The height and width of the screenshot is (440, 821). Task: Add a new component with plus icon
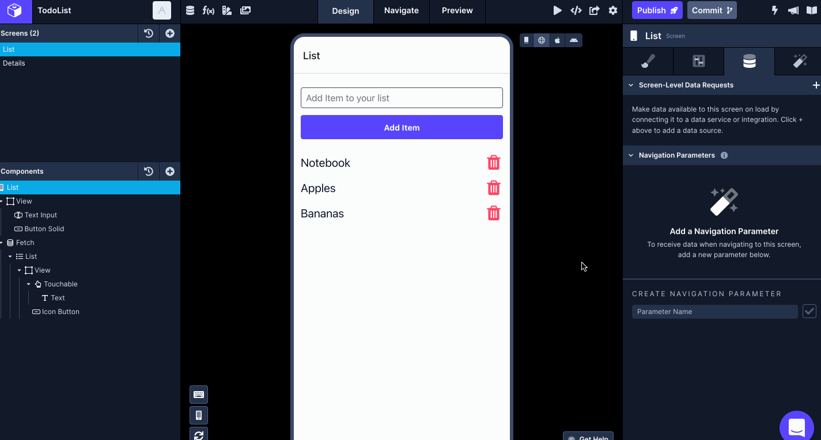170,171
